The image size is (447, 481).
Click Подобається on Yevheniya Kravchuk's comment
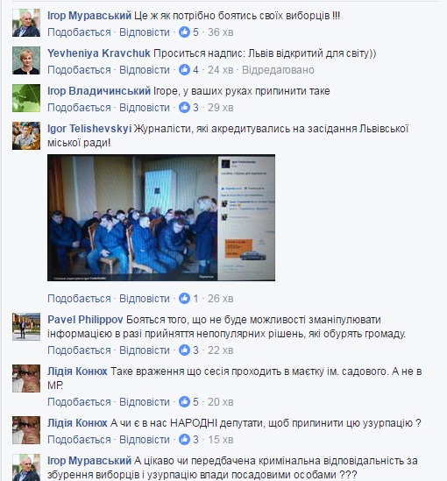(79, 70)
